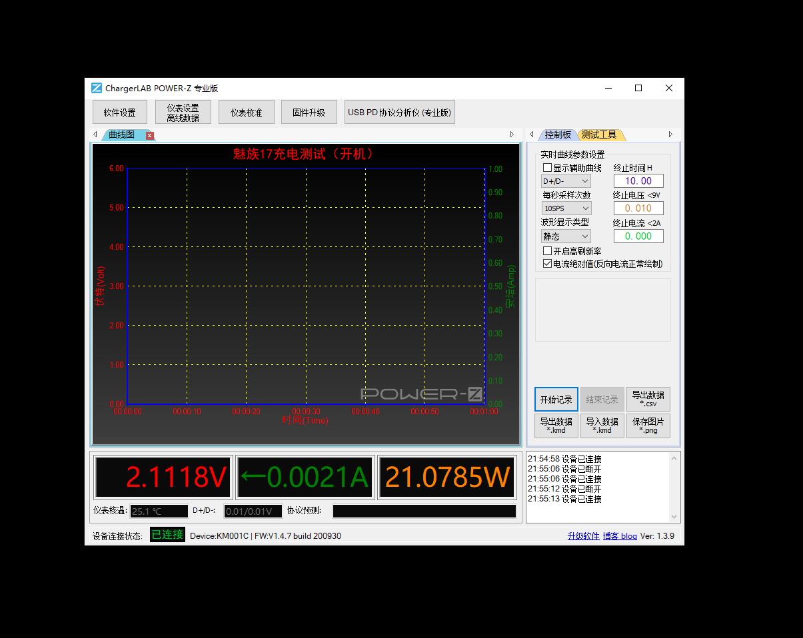Click the 仪表校准 button
Screen dimensions: 803x638
[247, 113]
